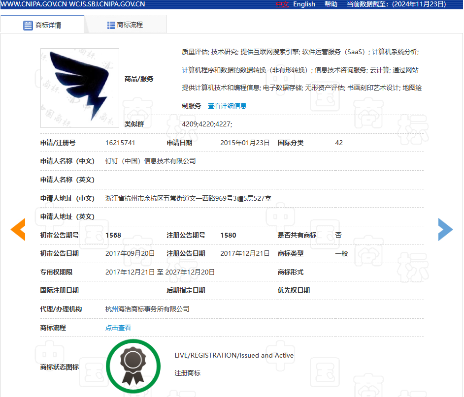
Task: Select the data cutoff date 2024年11月23日
Action: coord(419,4)
